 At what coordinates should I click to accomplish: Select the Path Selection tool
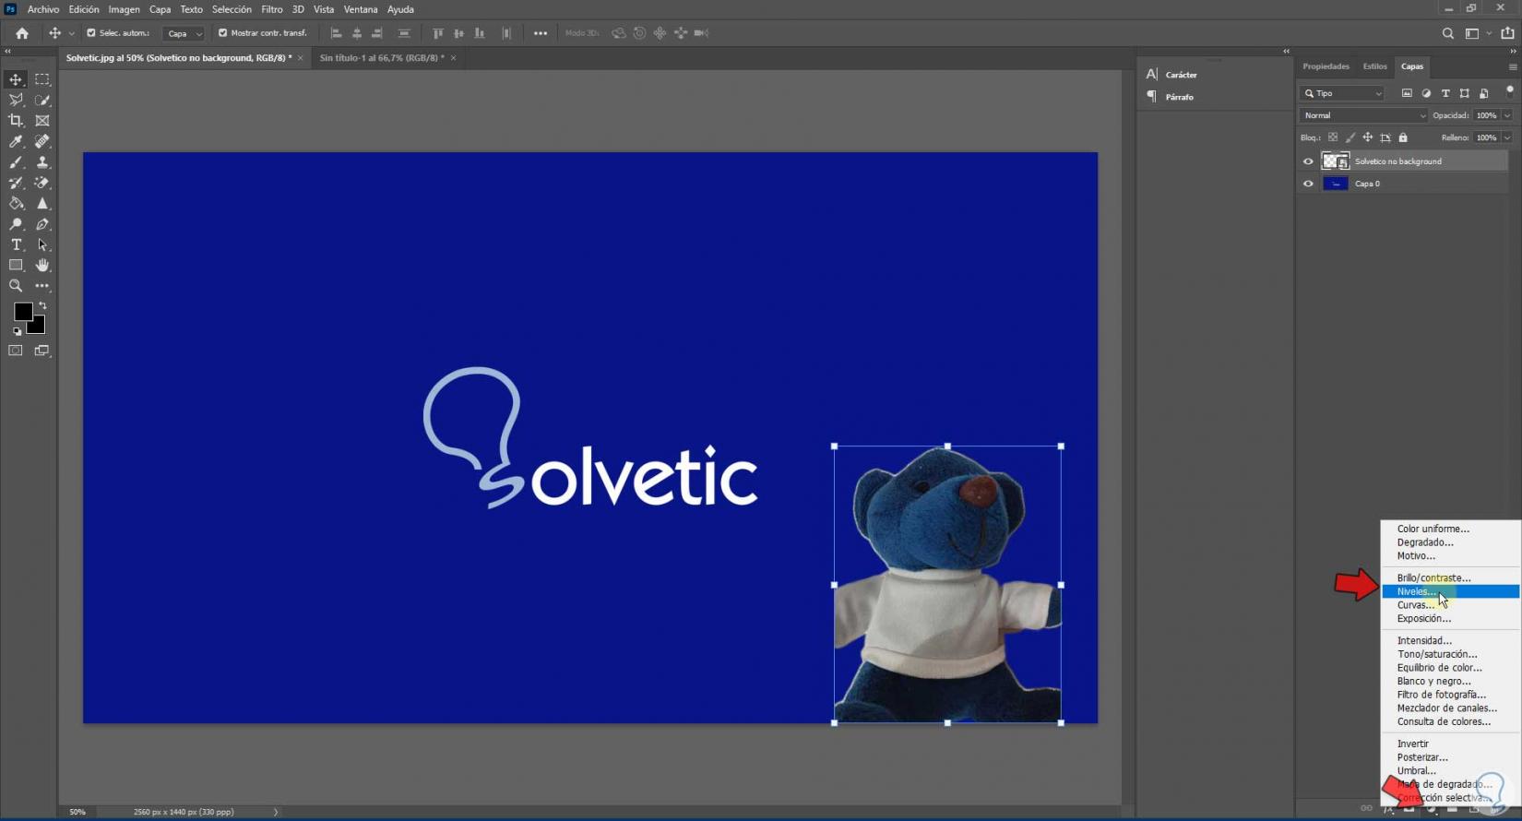coord(42,244)
